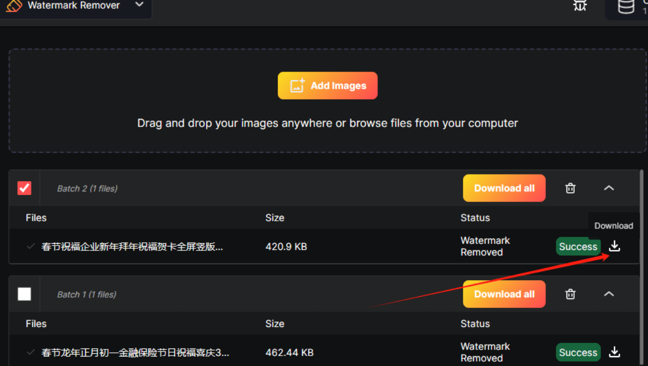The height and width of the screenshot is (366, 648).
Task: Click the bug report icon in header
Action: pyautogui.click(x=580, y=6)
